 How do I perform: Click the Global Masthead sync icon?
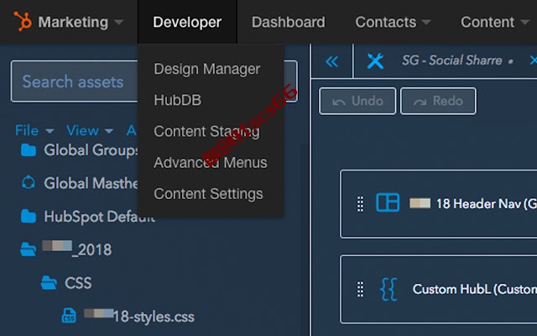28,182
